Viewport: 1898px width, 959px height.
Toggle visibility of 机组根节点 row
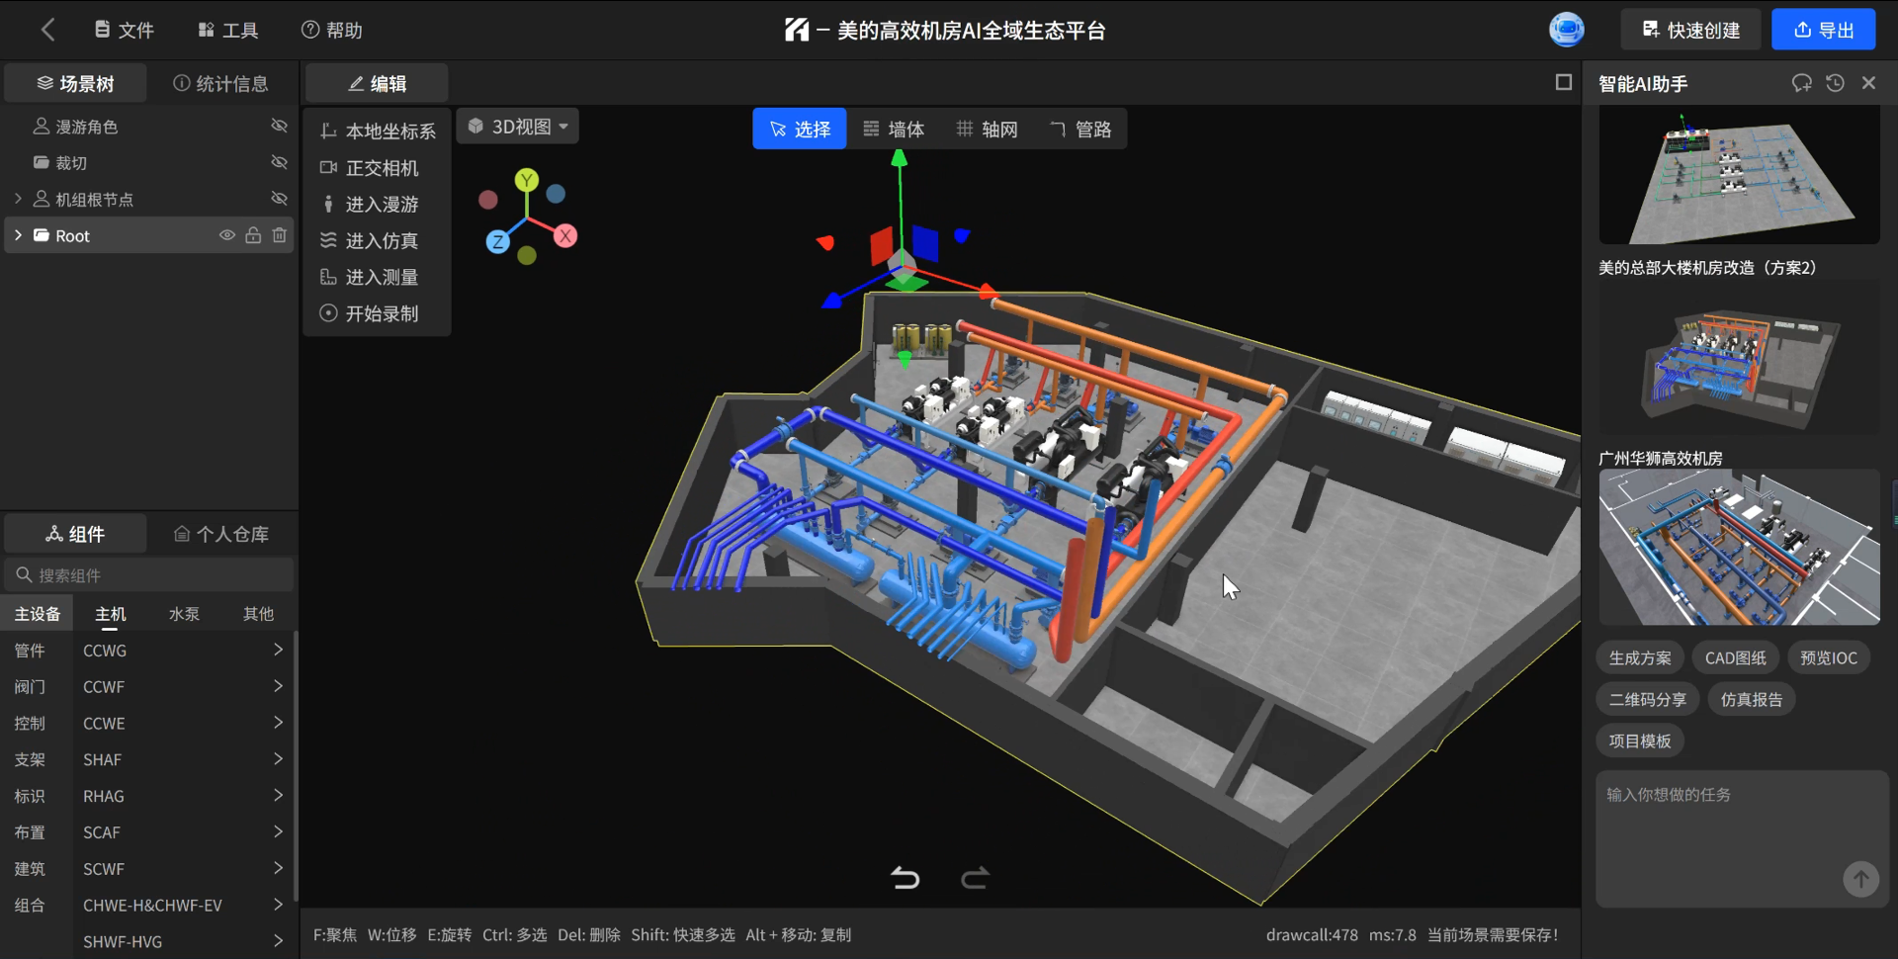[280, 199]
